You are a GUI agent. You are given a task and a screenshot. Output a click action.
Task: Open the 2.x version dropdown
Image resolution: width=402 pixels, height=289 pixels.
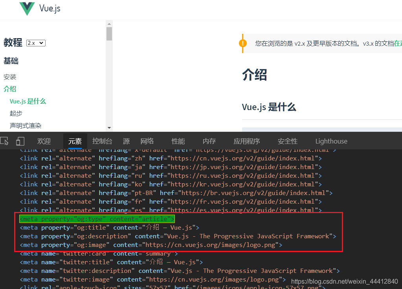pyautogui.click(x=35, y=43)
